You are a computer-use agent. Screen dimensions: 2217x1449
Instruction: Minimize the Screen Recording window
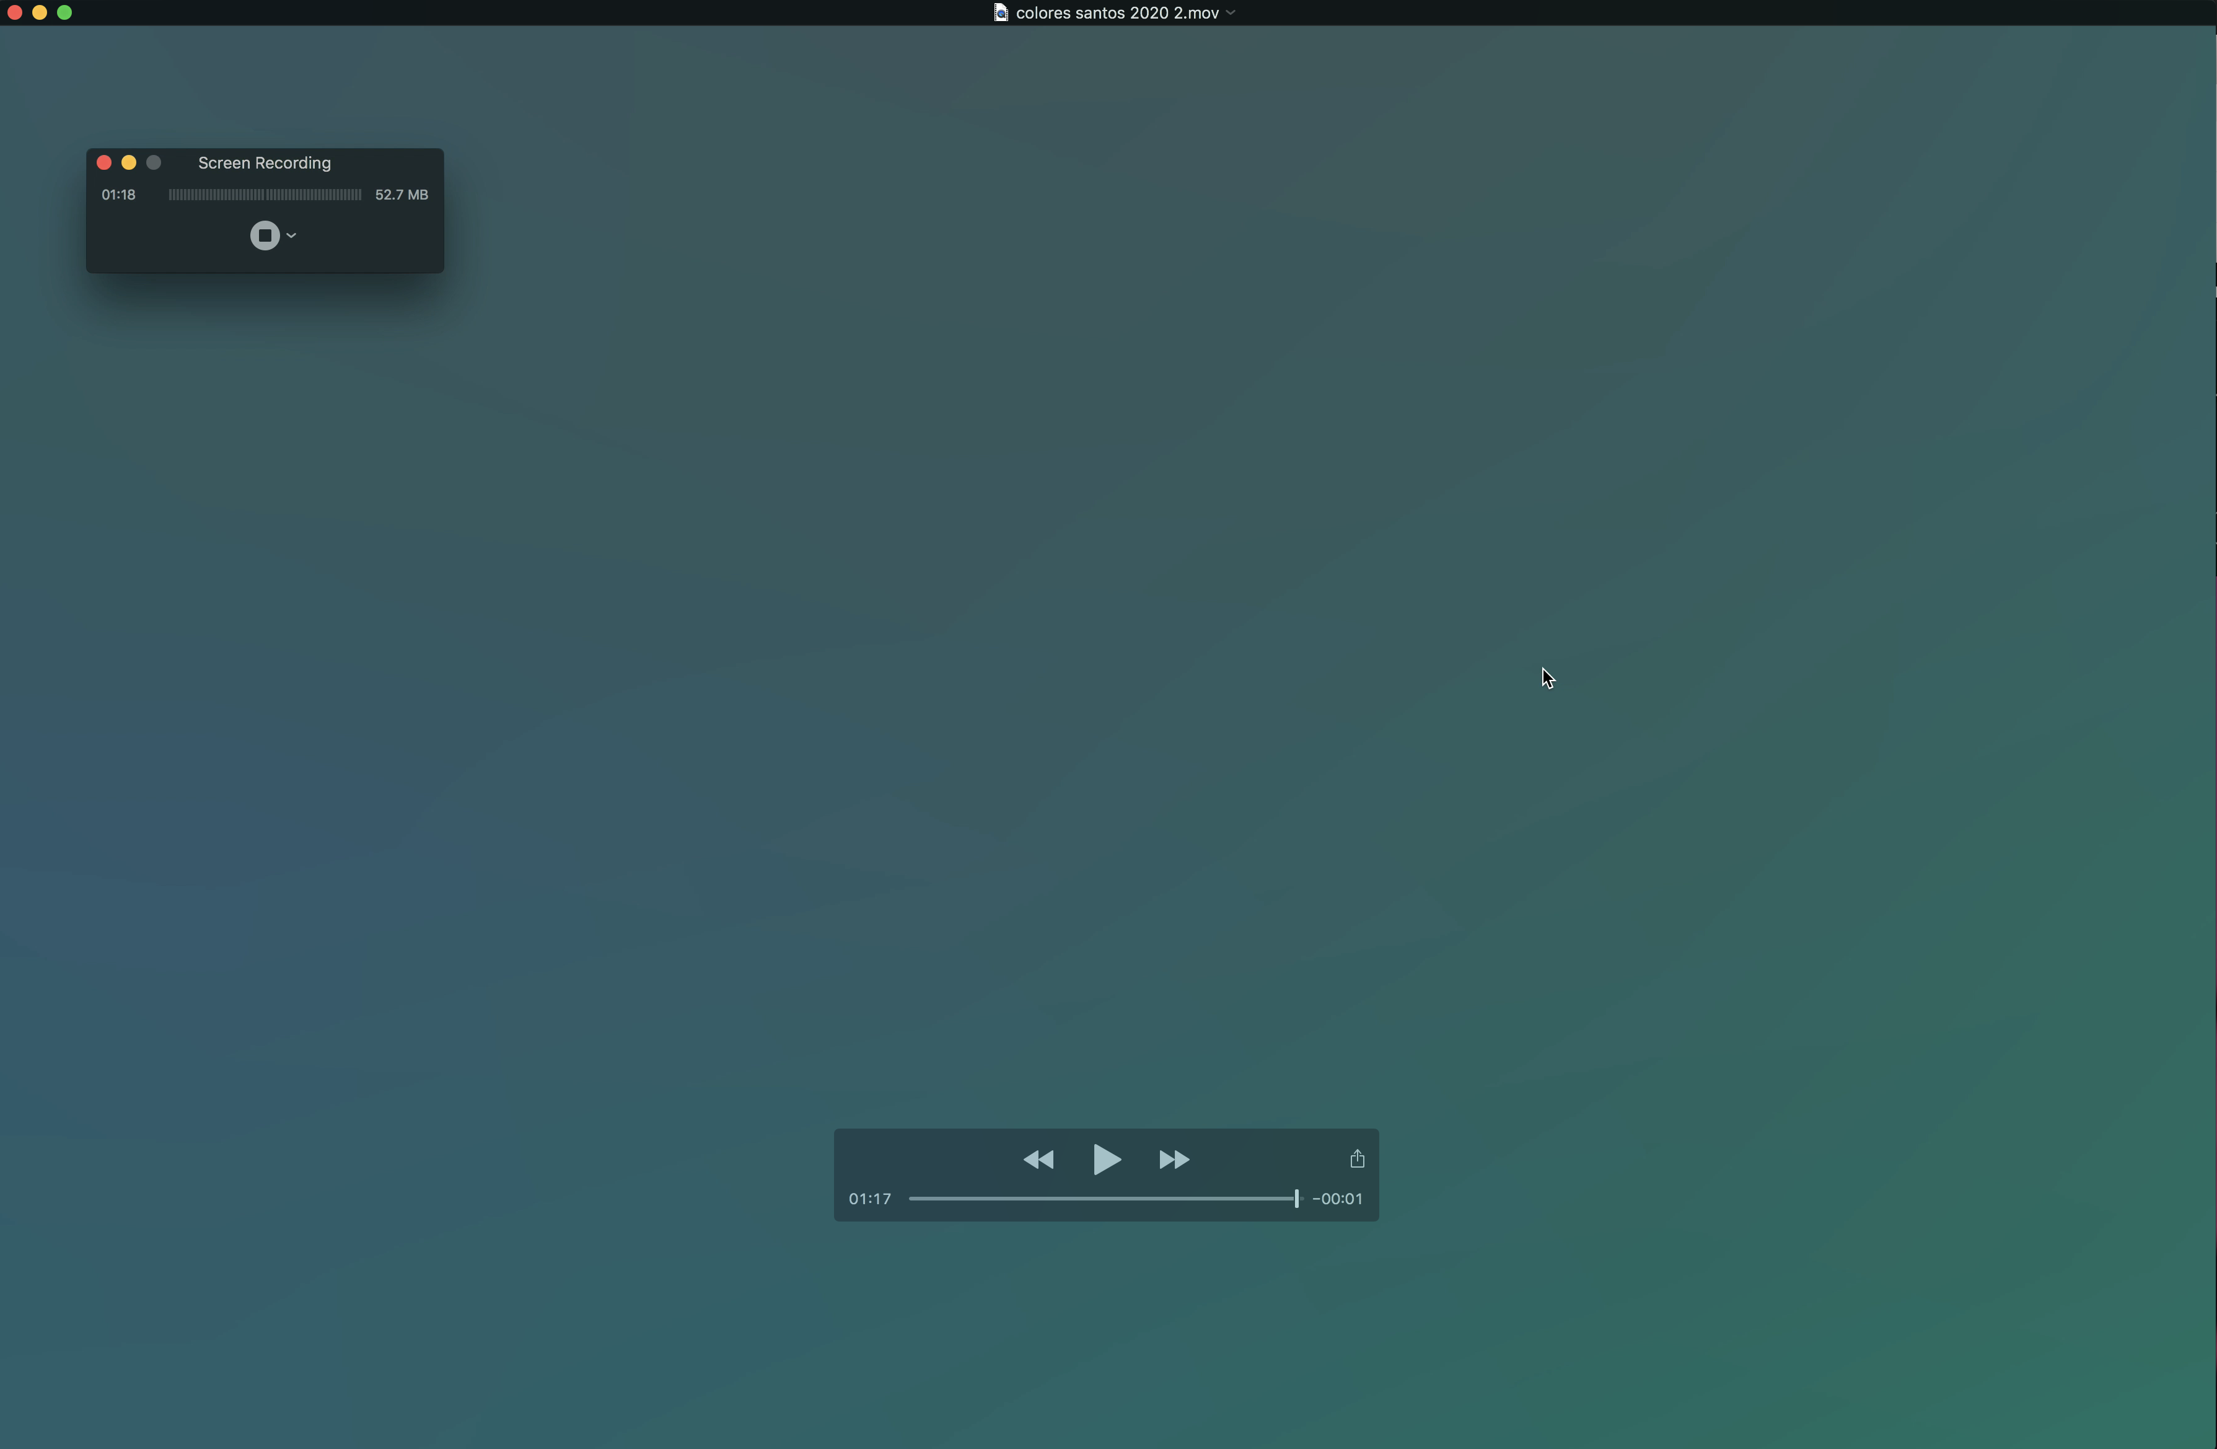tap(128, 163)
